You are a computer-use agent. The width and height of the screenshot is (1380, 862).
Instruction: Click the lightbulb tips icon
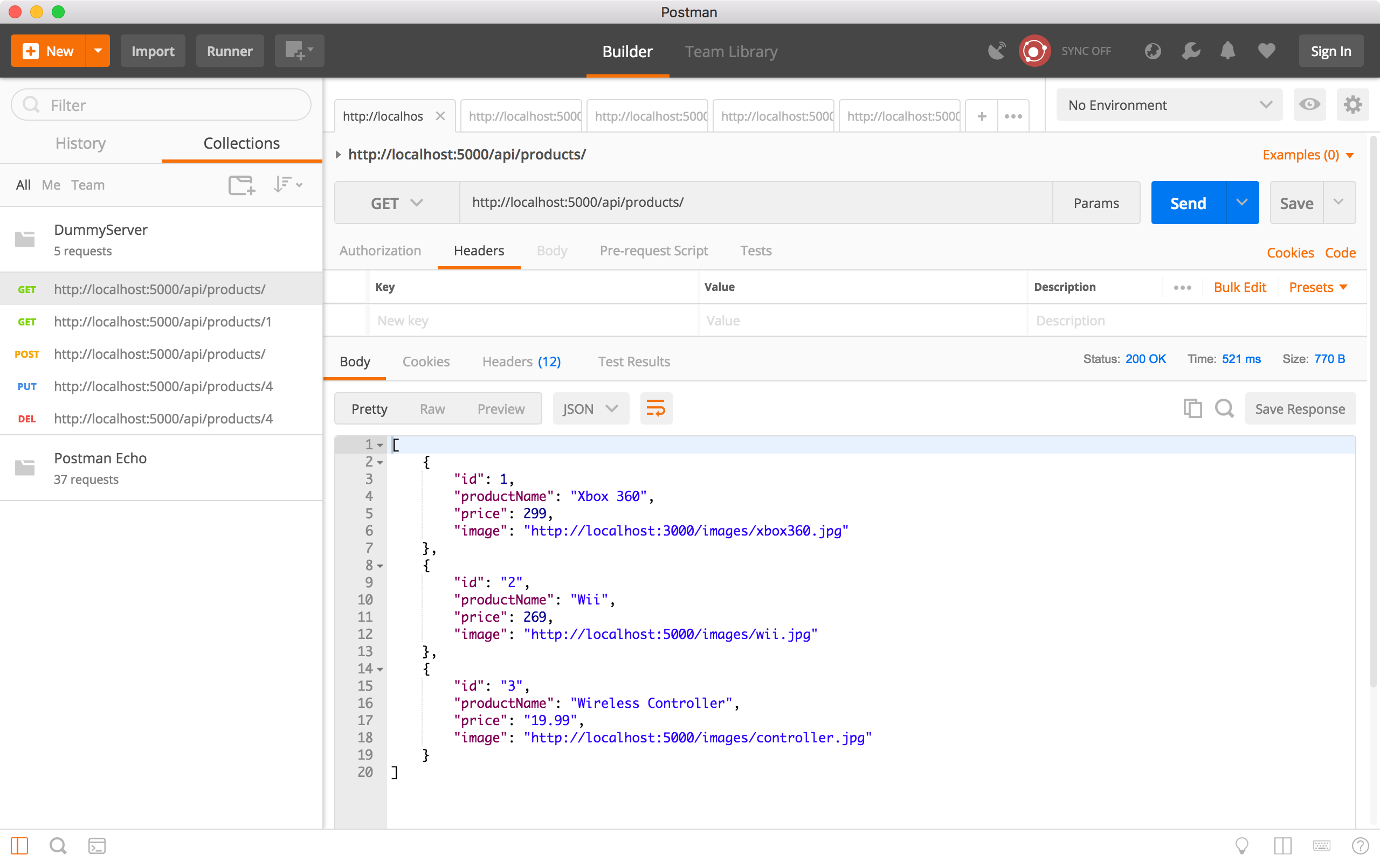pyautogui.click(x=1241, y=846)
